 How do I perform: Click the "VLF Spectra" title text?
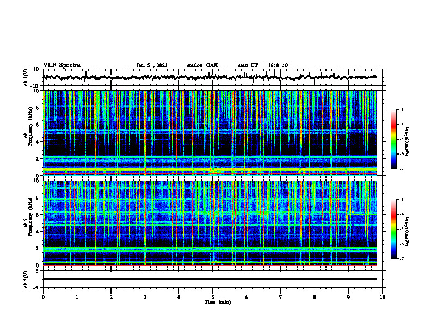tap(61, 65)
